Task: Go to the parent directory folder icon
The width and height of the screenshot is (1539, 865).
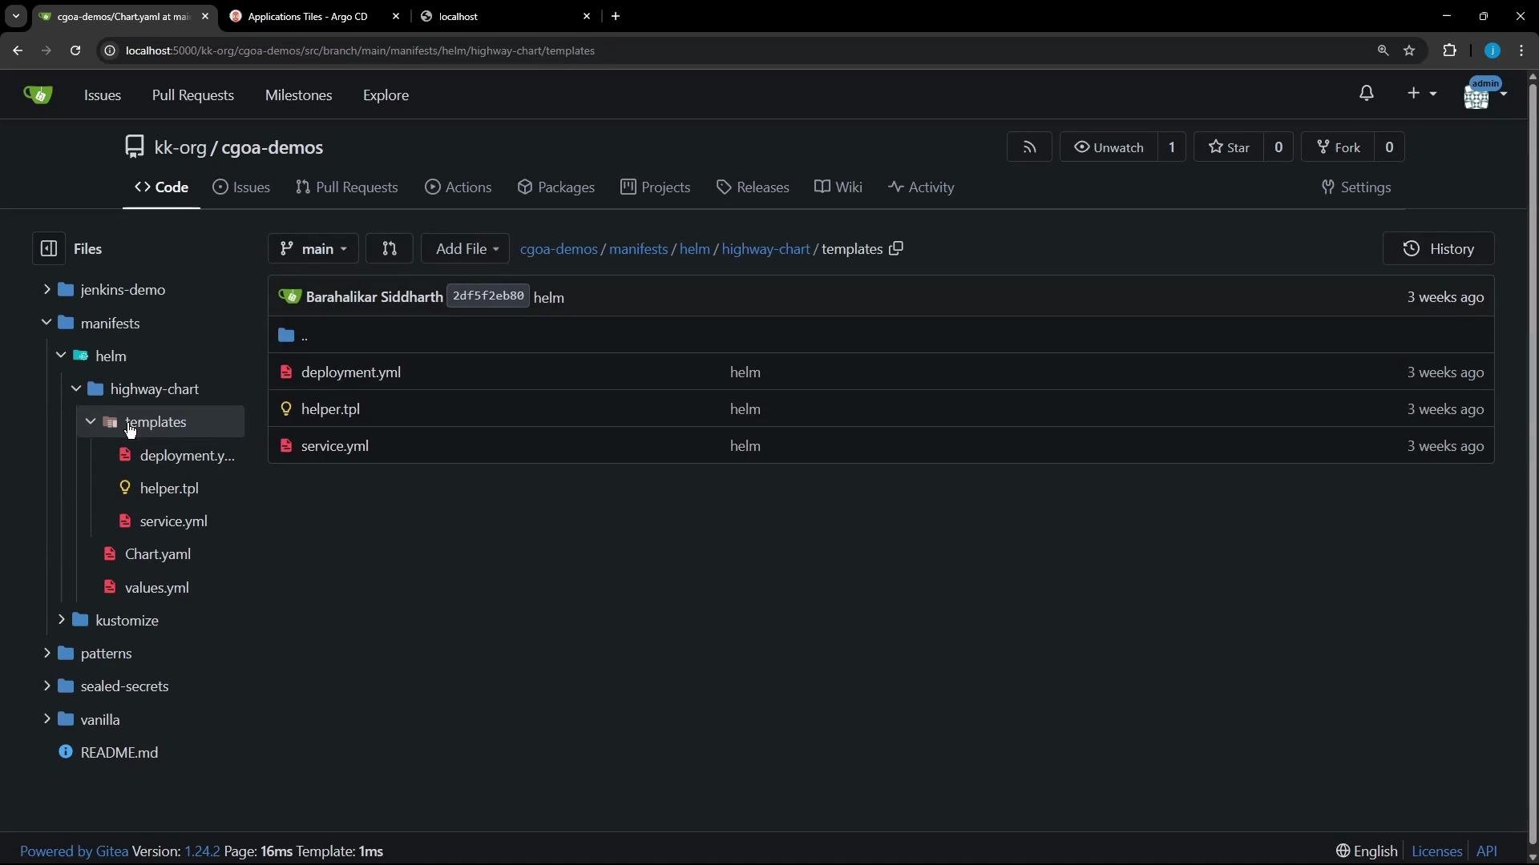Action: click(286, 335)
